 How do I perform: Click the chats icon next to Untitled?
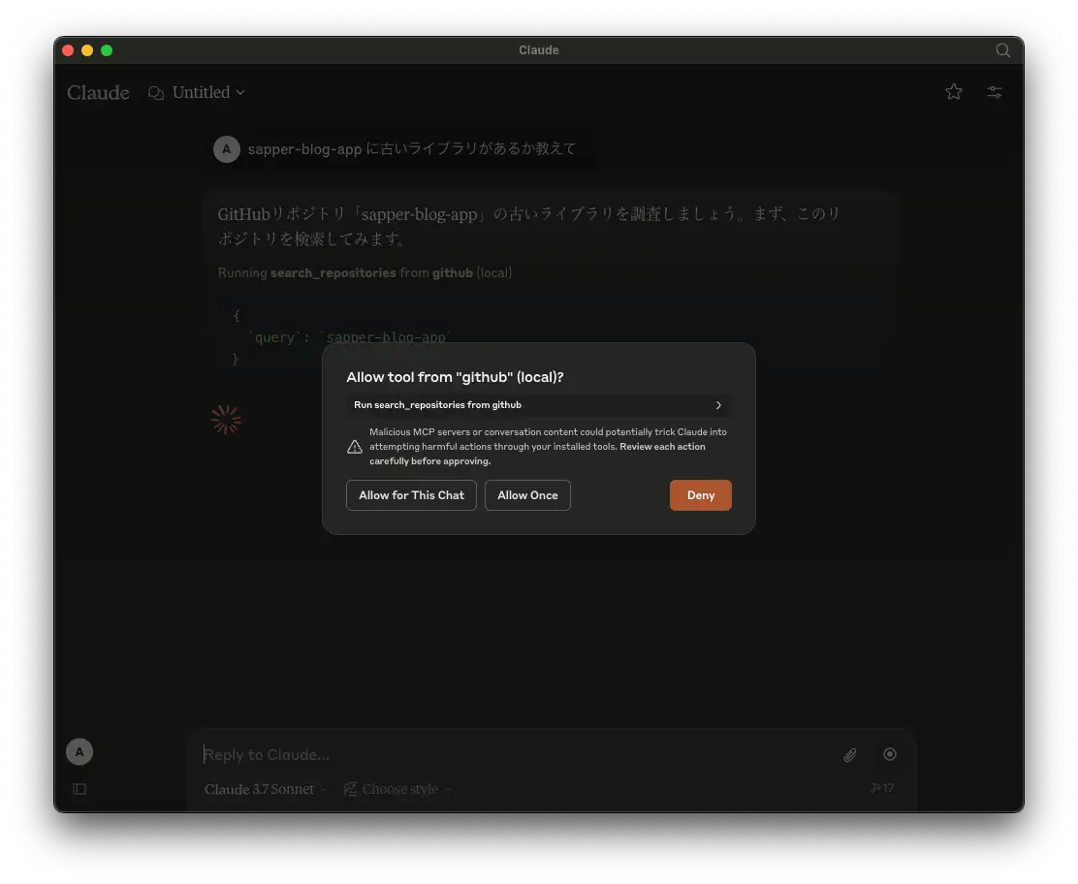coord(156,92)
